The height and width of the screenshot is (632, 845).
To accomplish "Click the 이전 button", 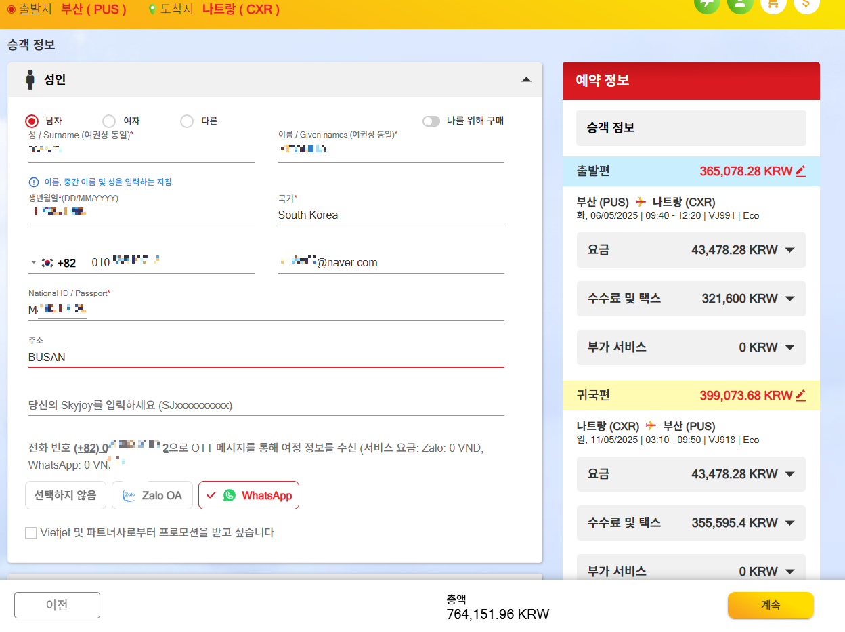I will 57,605.
